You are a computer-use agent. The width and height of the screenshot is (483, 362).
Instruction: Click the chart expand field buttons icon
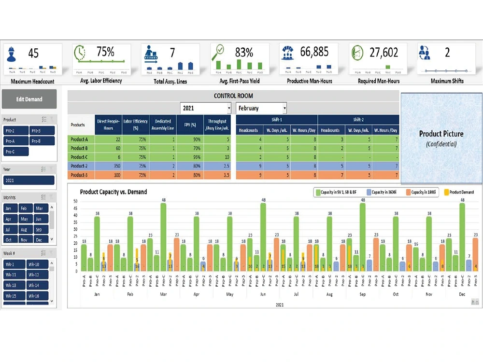tap(473, 302)
